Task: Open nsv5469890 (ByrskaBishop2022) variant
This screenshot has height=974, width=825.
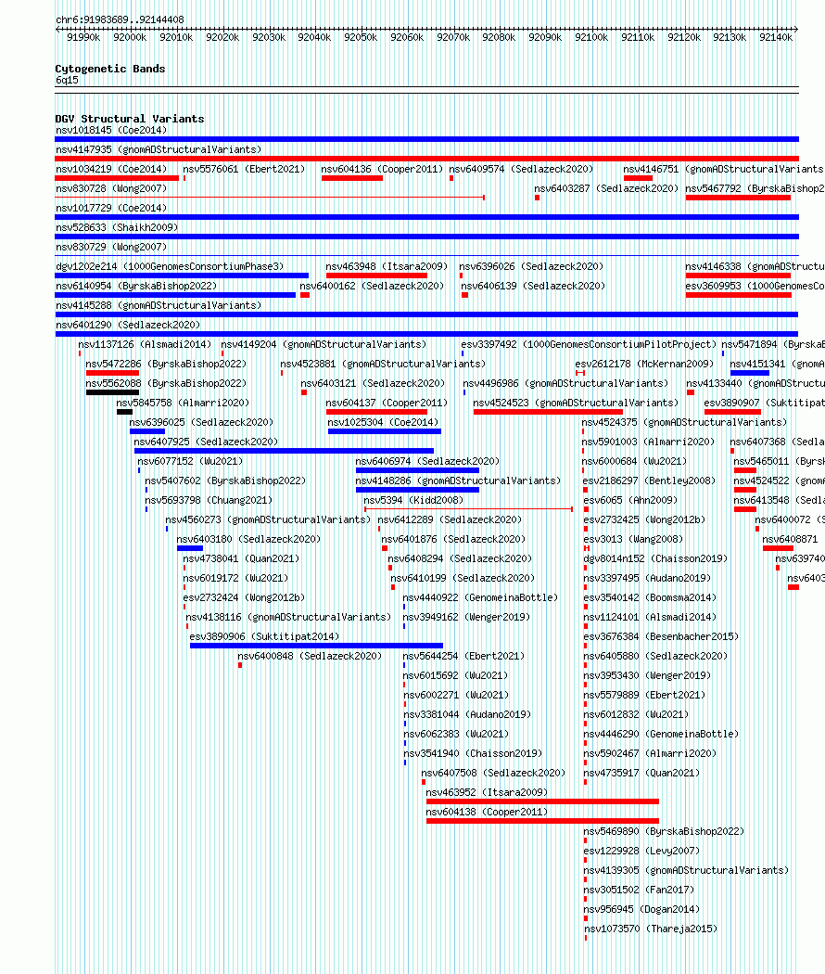Action: point(664,832)
